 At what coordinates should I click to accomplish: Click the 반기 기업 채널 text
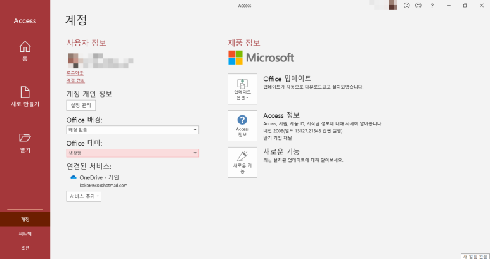coord(278,138)
